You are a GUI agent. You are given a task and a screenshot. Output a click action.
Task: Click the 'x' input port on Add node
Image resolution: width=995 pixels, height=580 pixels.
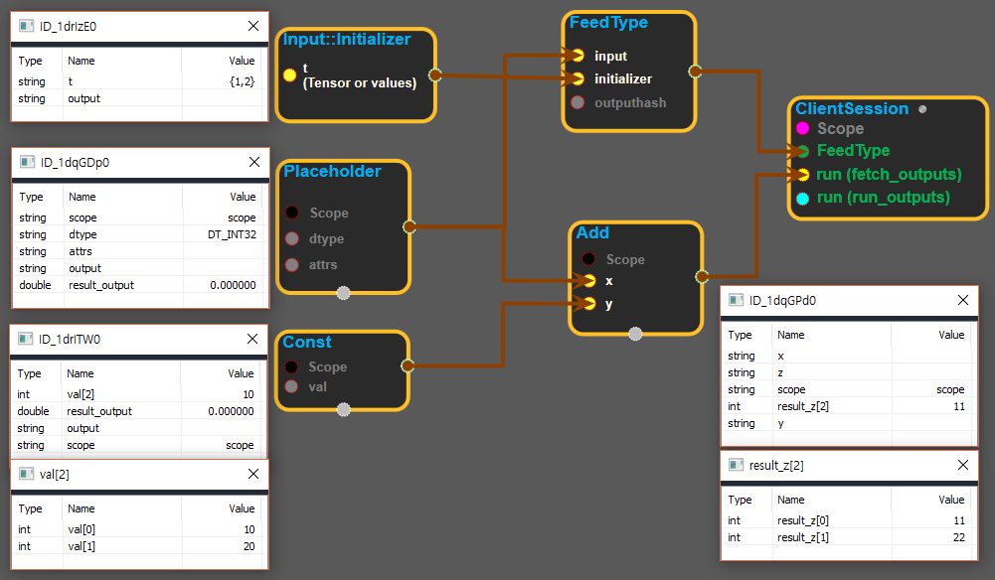(589, 281)
